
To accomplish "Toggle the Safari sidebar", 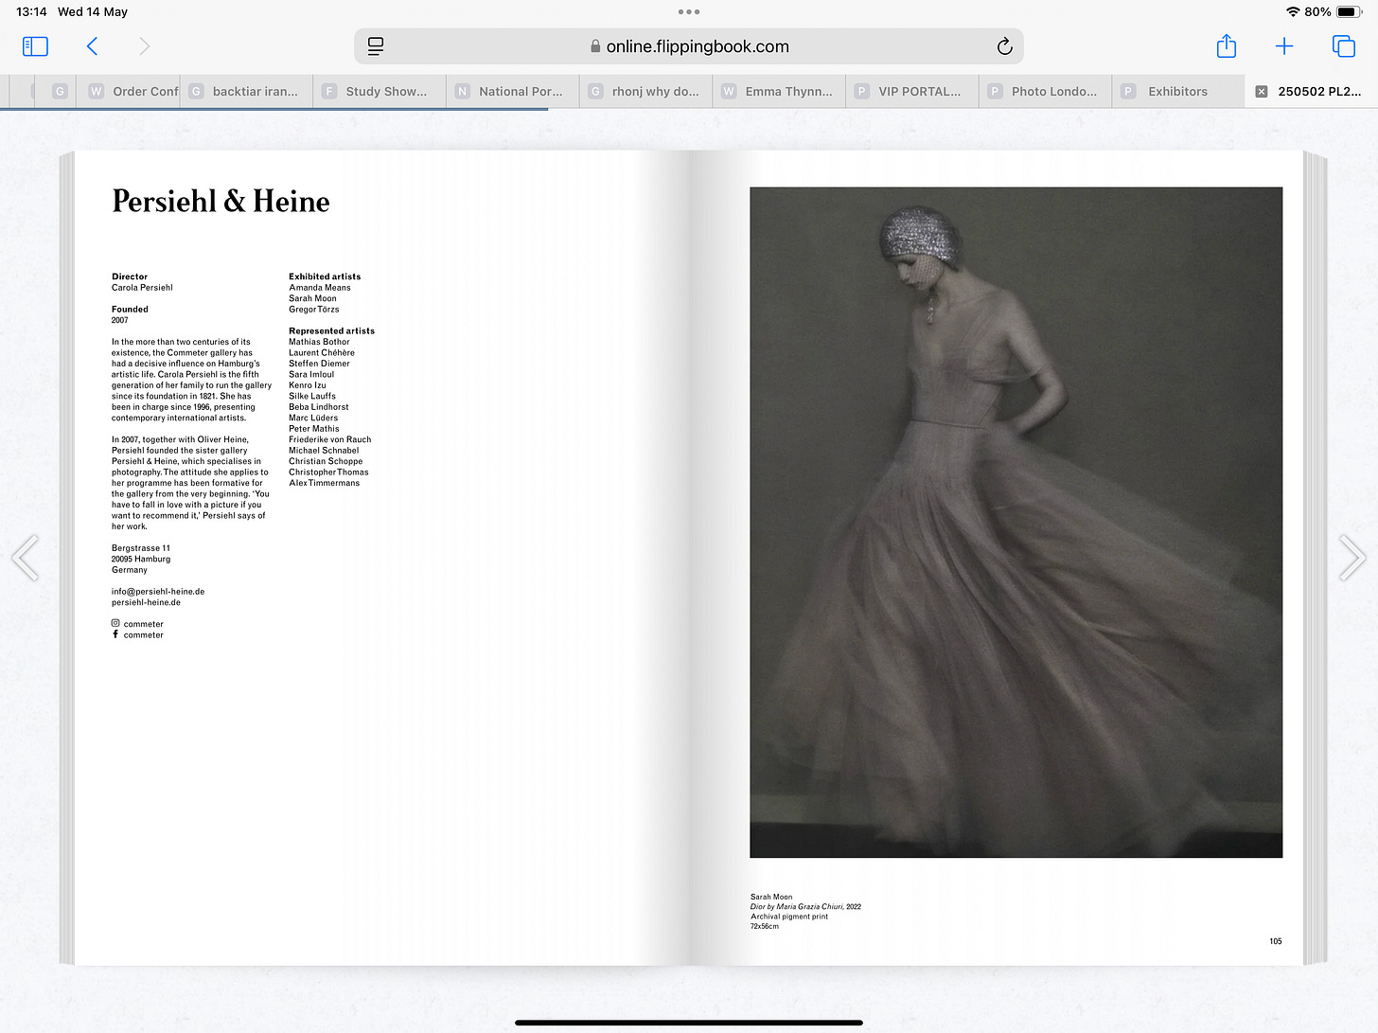I will tap(35, 46).
